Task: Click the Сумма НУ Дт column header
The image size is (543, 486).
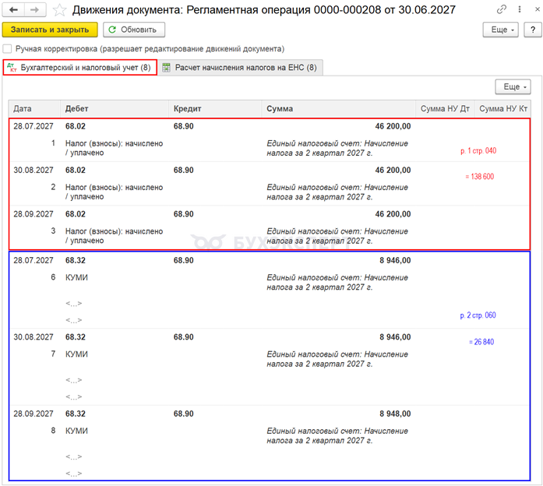Action: [445, 109]
